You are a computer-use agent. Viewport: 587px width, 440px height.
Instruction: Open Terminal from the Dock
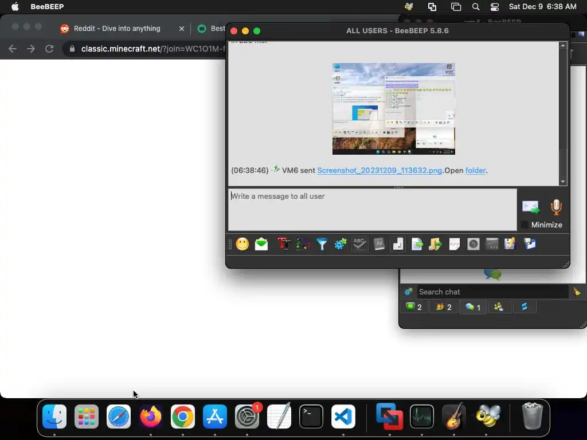pos(311,417)
